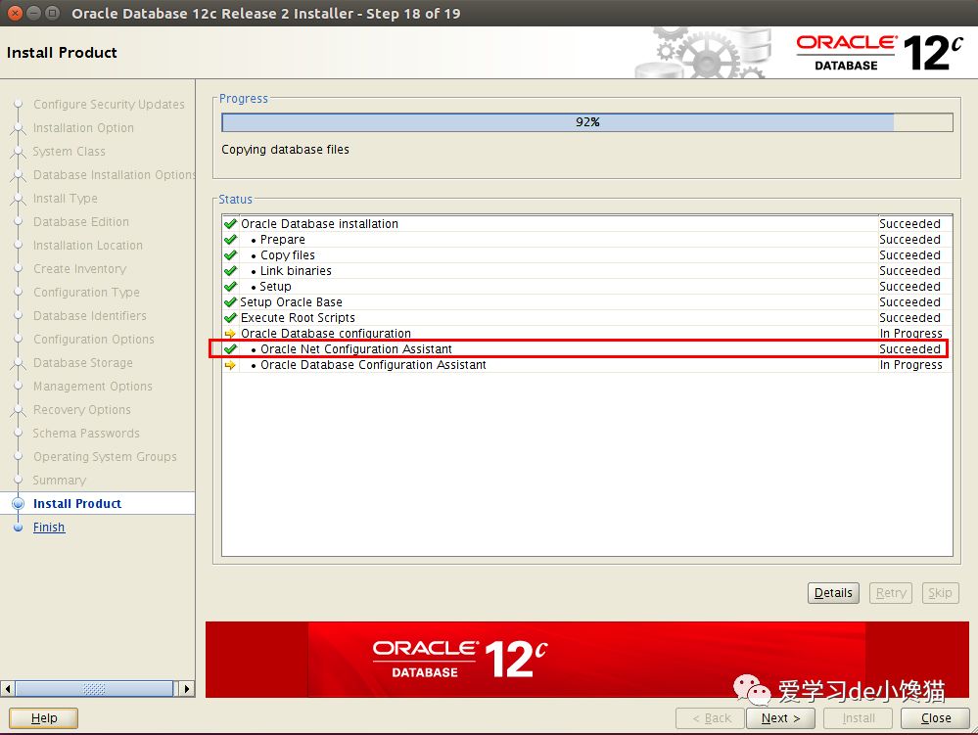
Task: Click 'In Progress' status of Oracle Database configuration
Action: 910,334
